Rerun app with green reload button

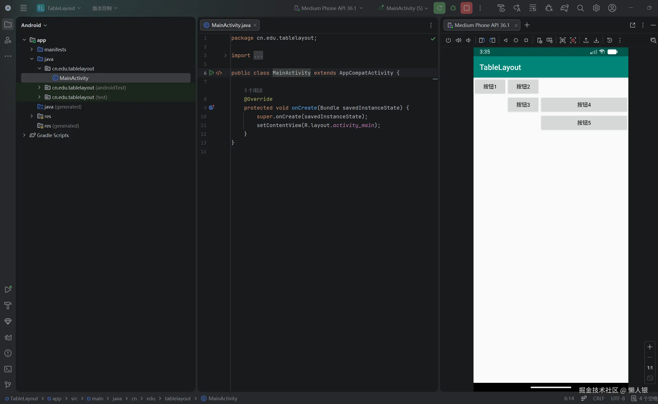[439, 8]
